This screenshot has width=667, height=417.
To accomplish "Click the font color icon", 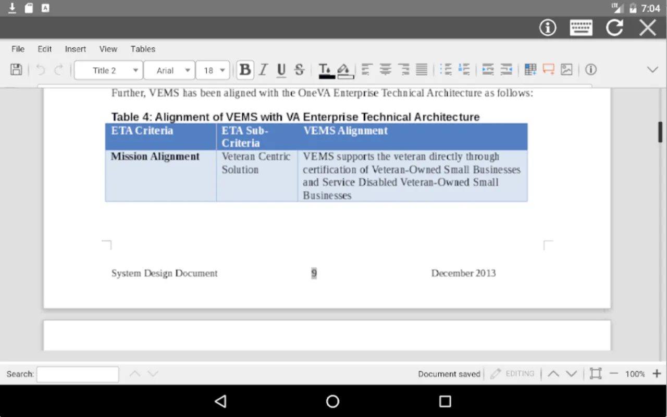I will click(x=326, y=70).
